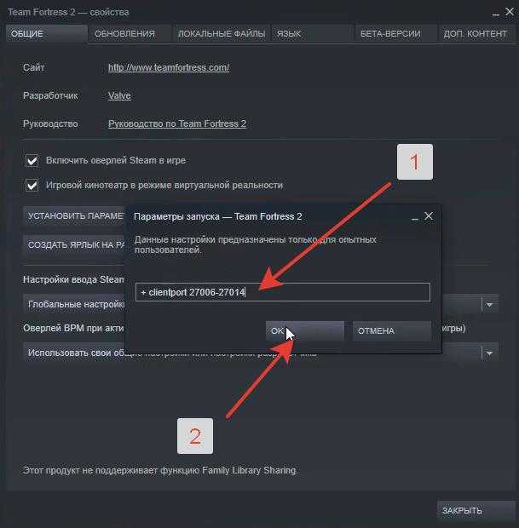Close the Team Fortress 2 properties window
The width and height of the screenshot is (519, 528).
[510, 12]
